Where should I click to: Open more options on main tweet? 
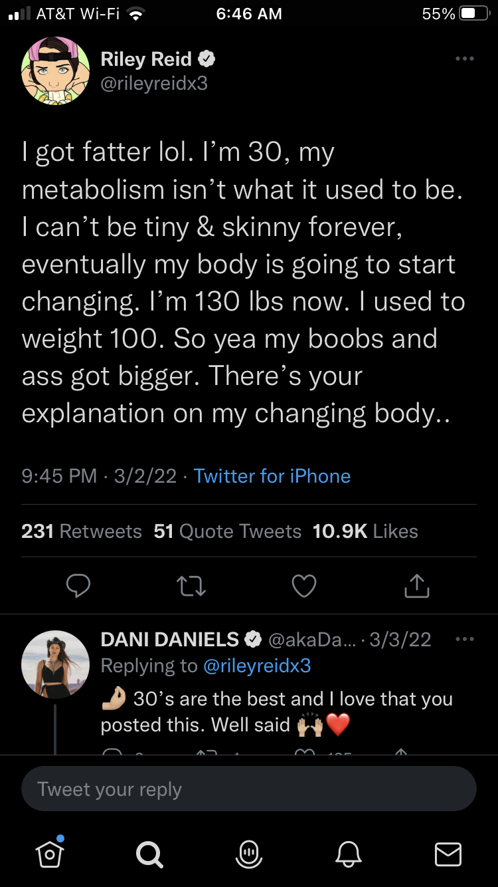pyautogui.click(x=465, y=59)
